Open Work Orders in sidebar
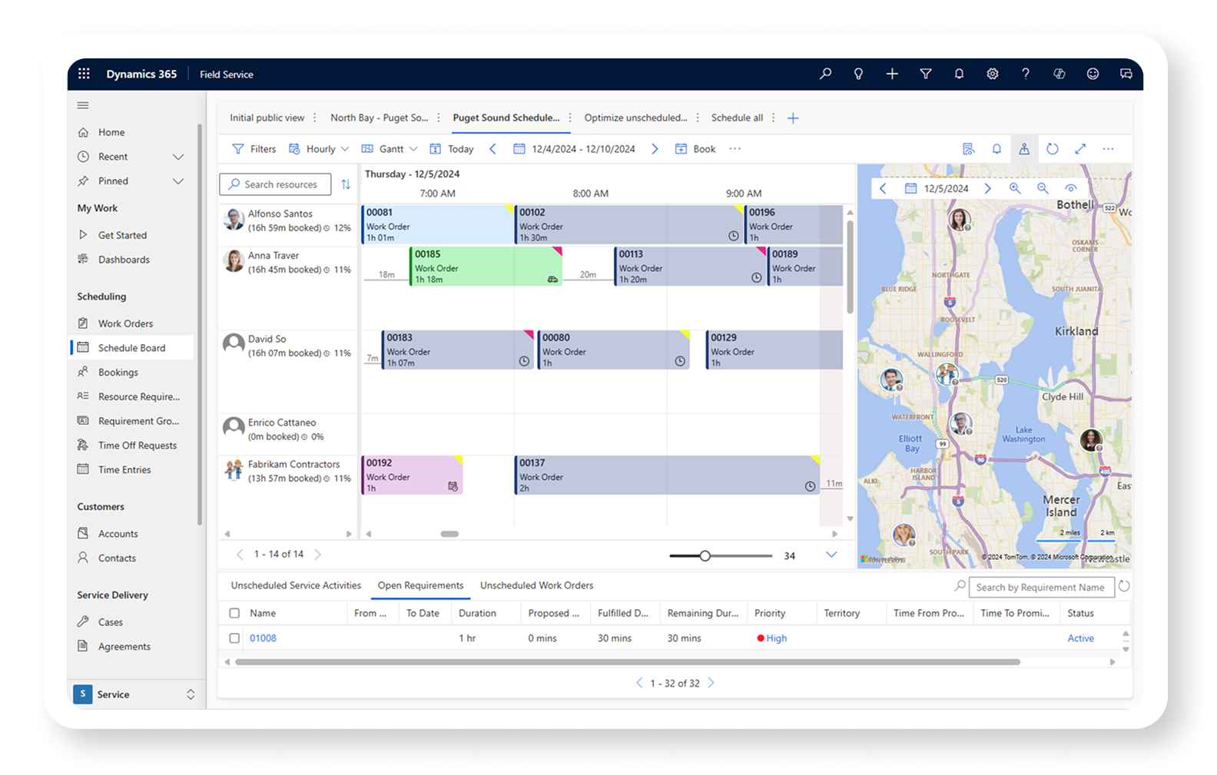The width and height of the screenshot is (1217, 775). coord(125,323)
